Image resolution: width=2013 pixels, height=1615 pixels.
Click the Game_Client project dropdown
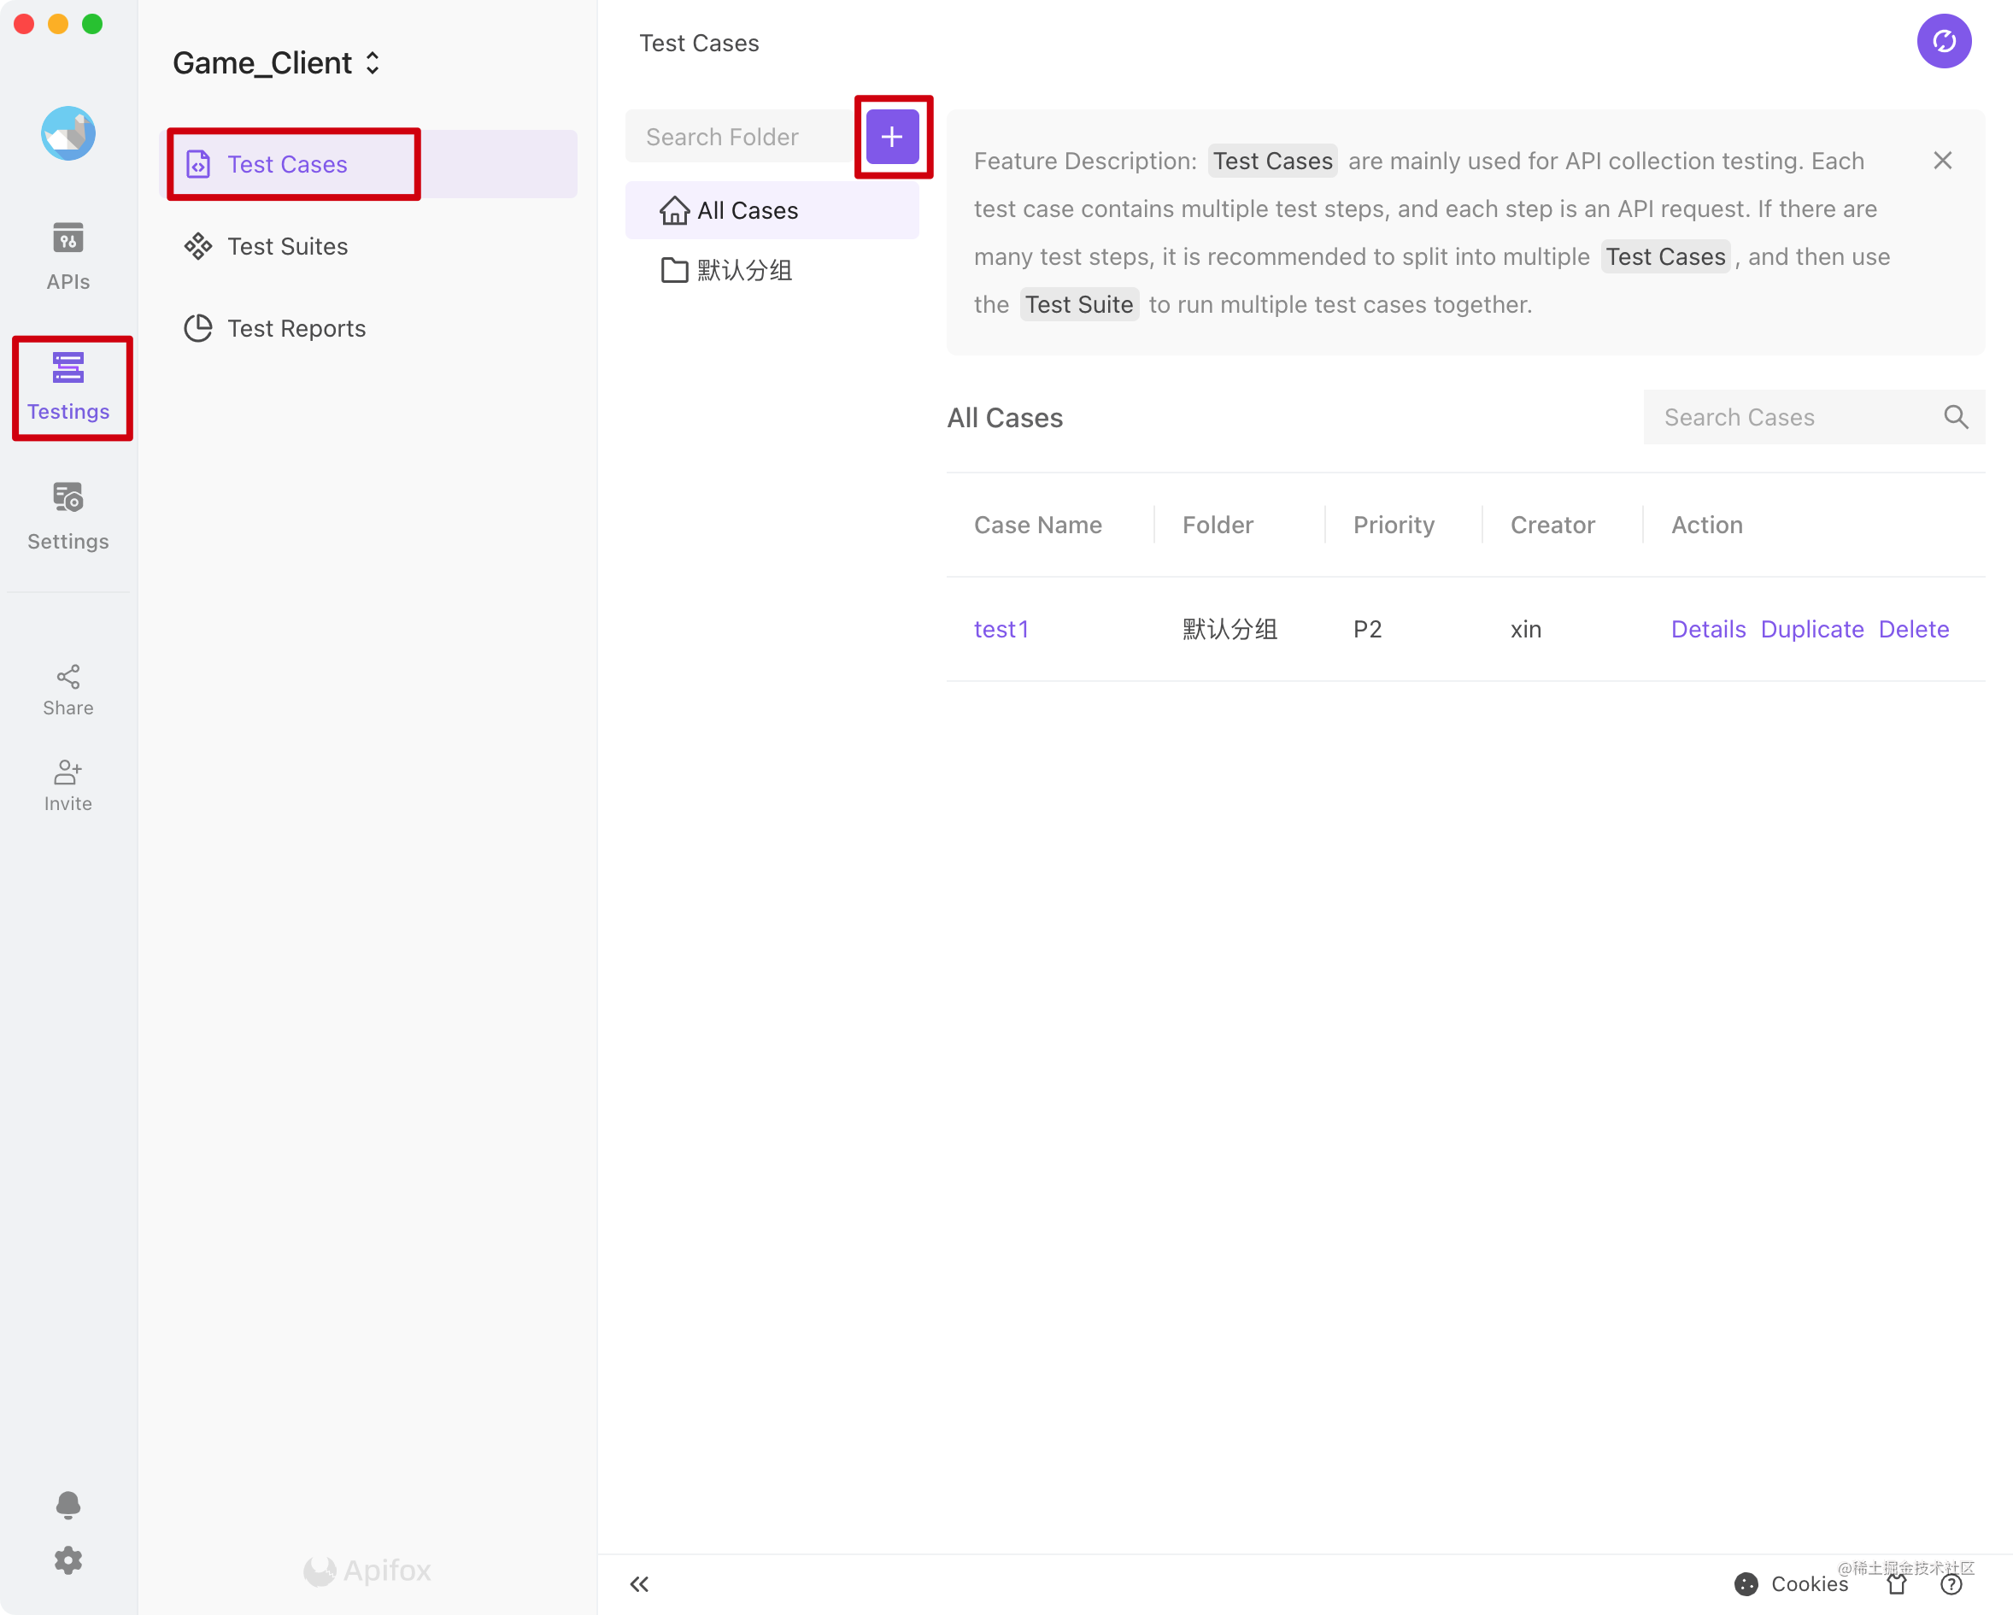(x=275, y=62)
